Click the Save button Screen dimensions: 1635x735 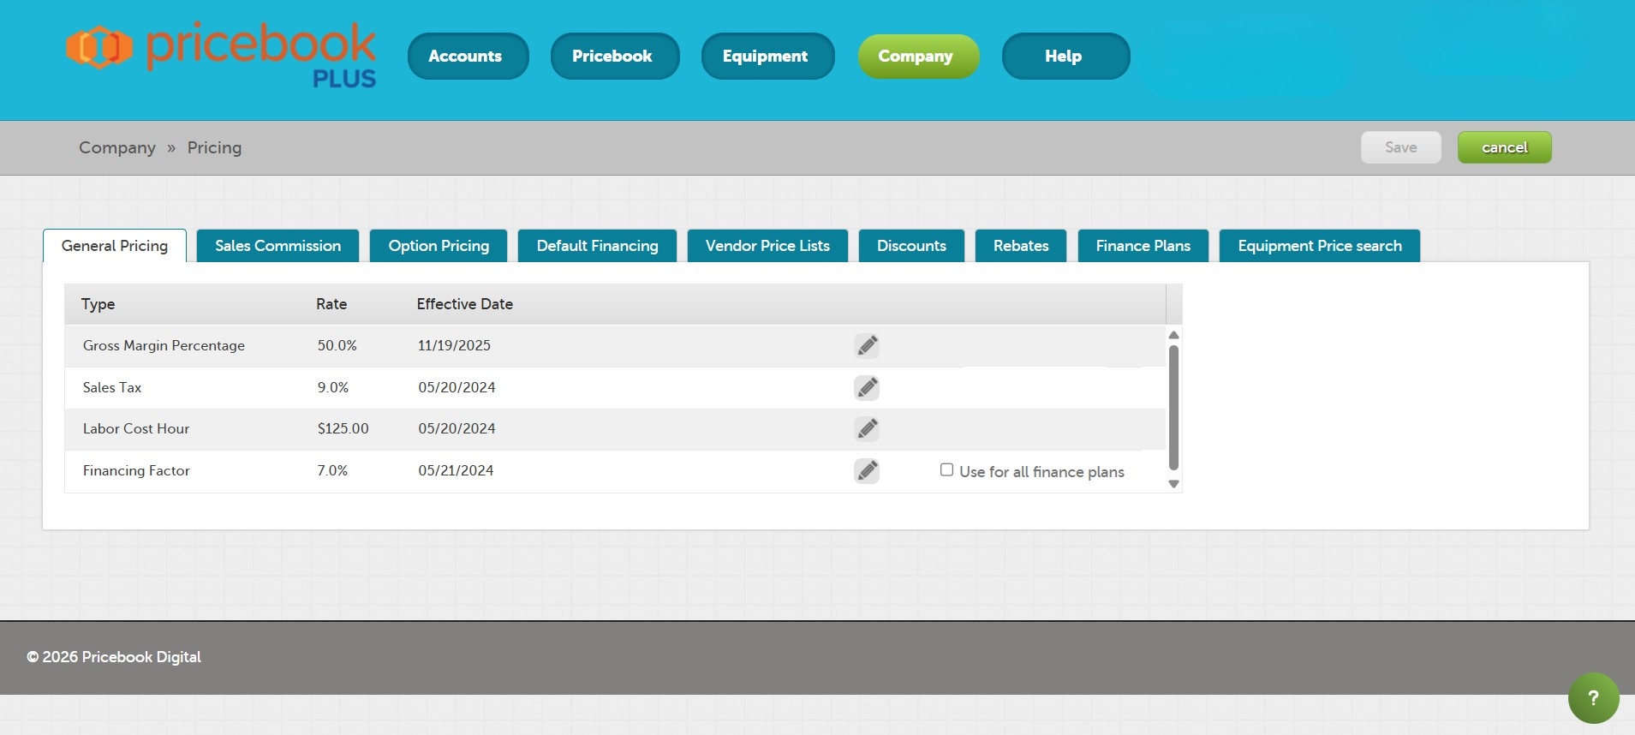(x=1400, y=147)
